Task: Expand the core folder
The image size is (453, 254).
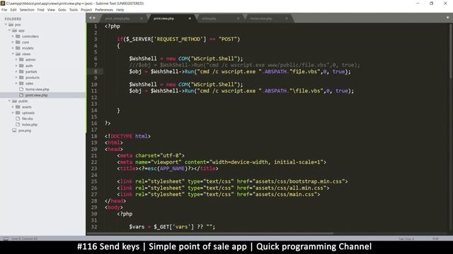Action: pos(13,42)
